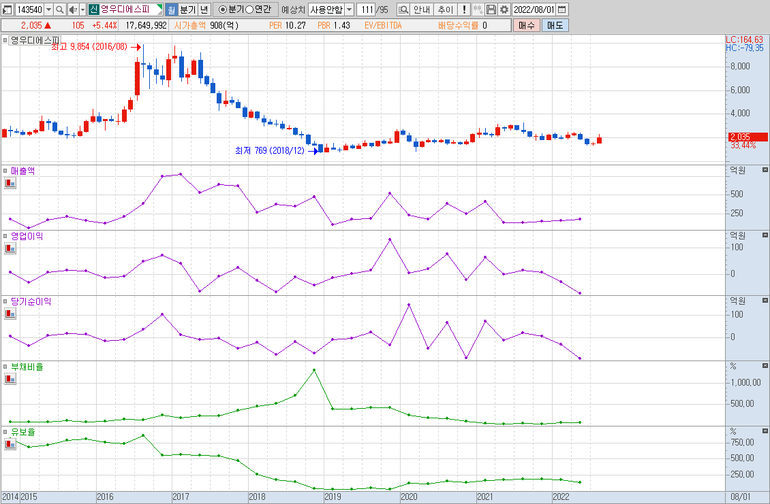Viewport: 770px width, 504px height.
Task: Close the 유보율 panel with its X
Action: point(765,431)
